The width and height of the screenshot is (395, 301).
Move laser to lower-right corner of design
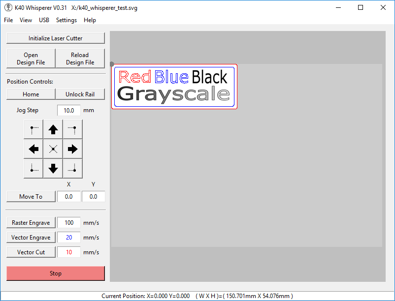pos(72,169)
